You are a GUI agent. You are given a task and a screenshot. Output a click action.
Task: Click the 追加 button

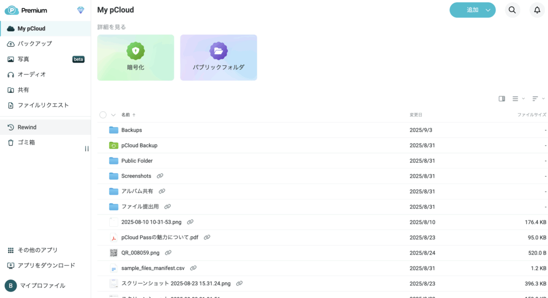(x=473, y=10)
